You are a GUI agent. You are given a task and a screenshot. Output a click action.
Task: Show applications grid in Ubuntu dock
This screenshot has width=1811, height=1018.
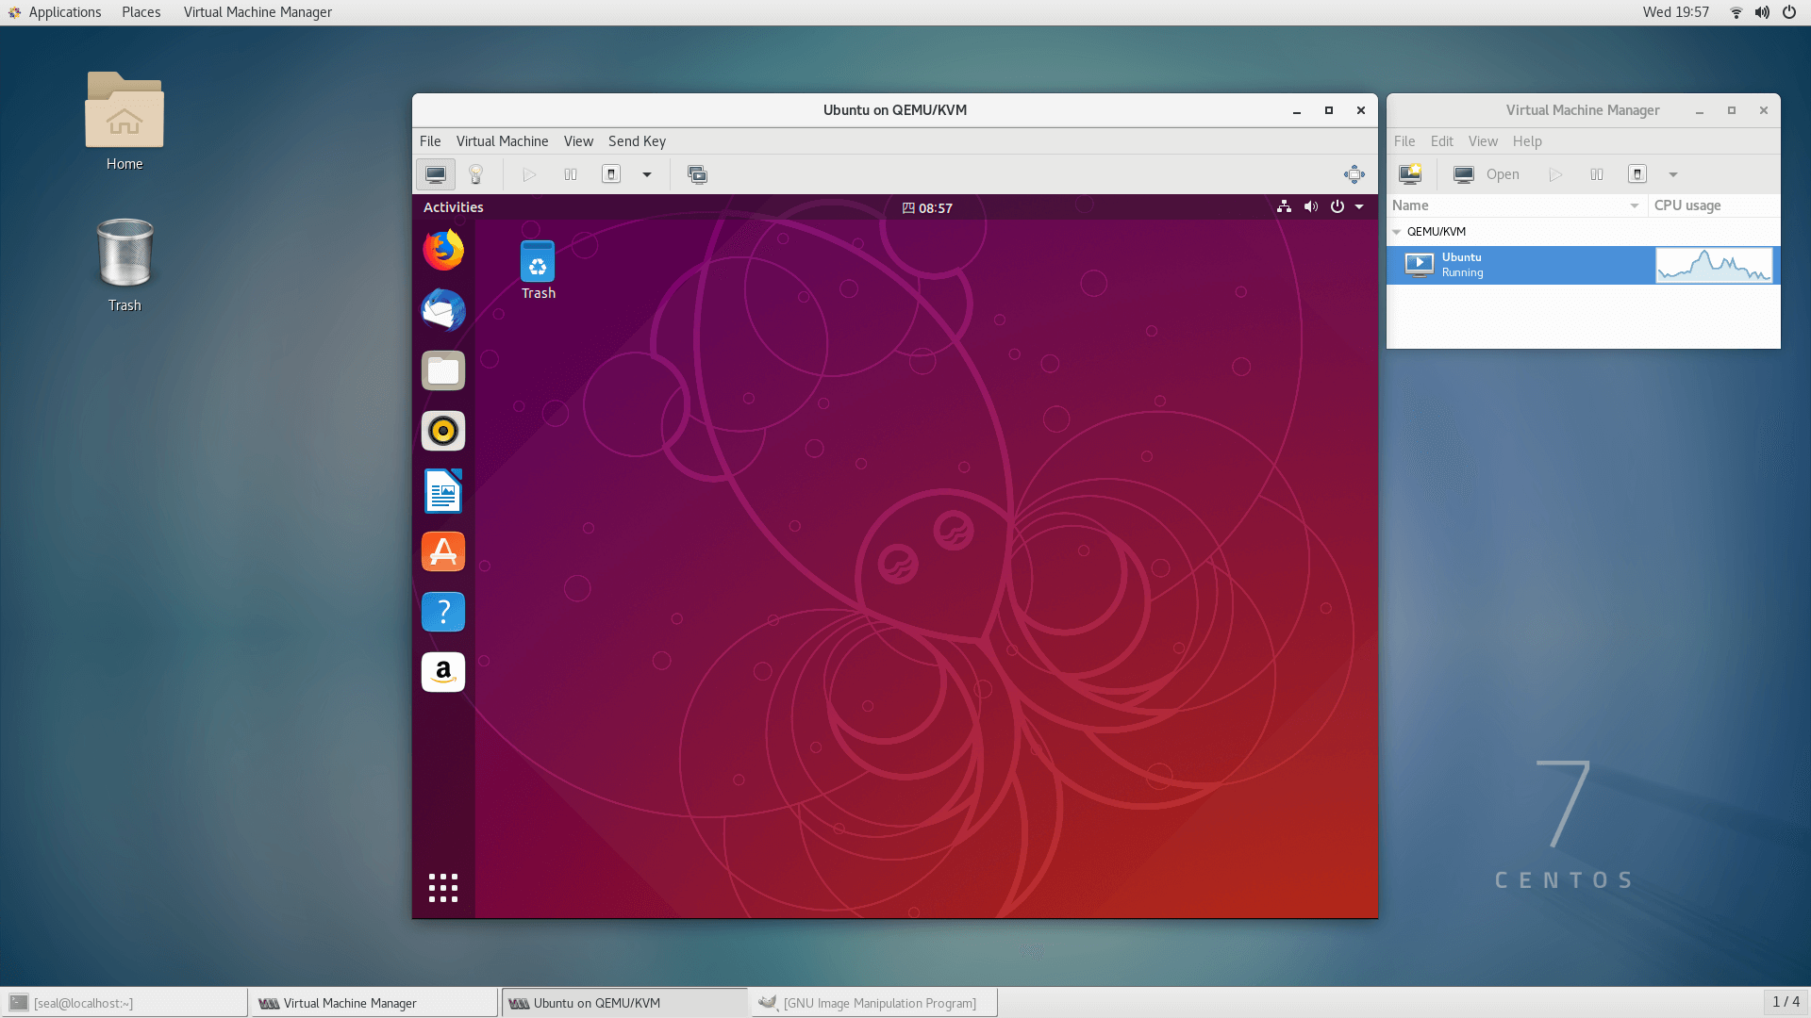point(443,887)
